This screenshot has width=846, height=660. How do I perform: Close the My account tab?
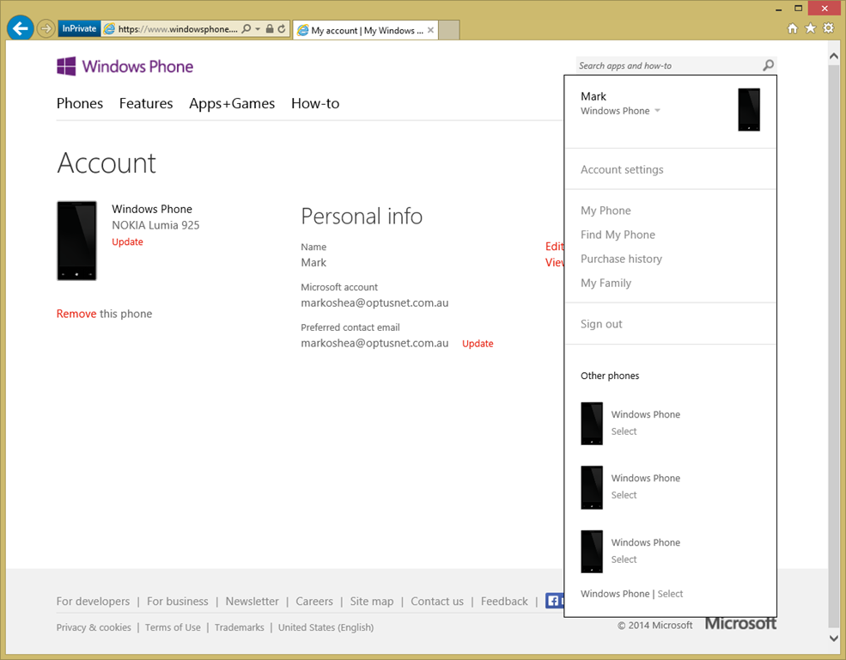pos(431,30)
